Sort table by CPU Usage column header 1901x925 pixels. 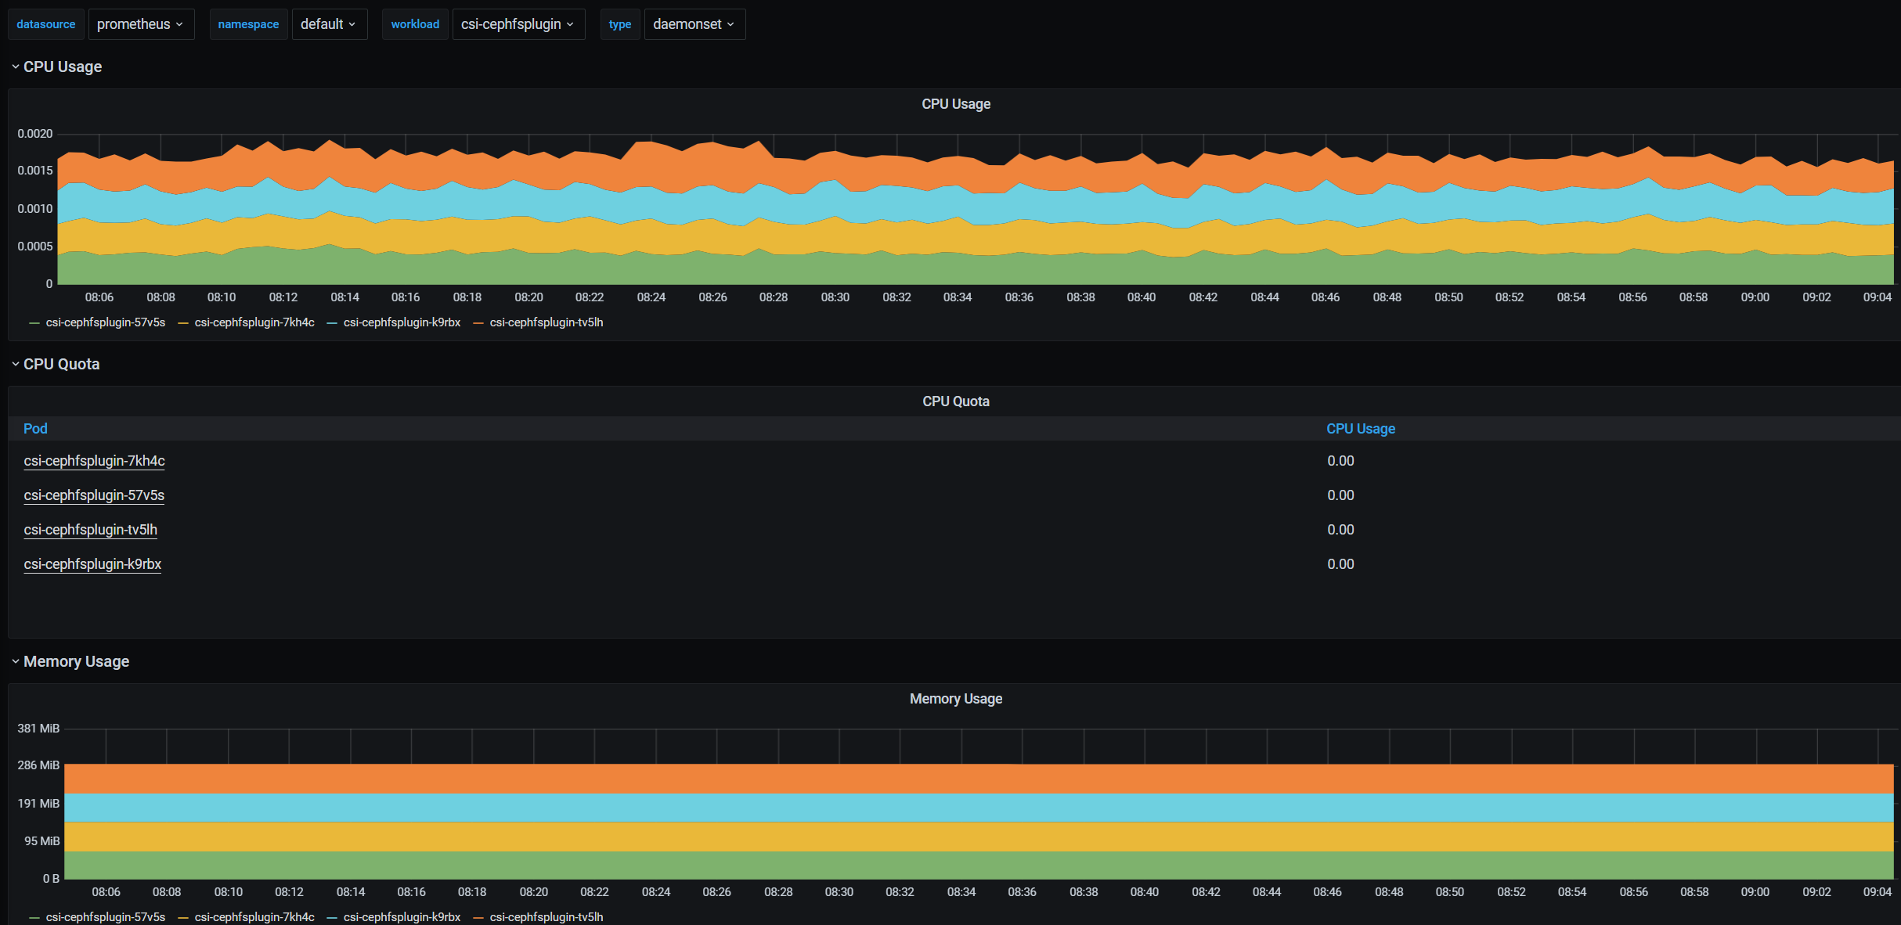pyautogui.click(x=1360, y=429)
